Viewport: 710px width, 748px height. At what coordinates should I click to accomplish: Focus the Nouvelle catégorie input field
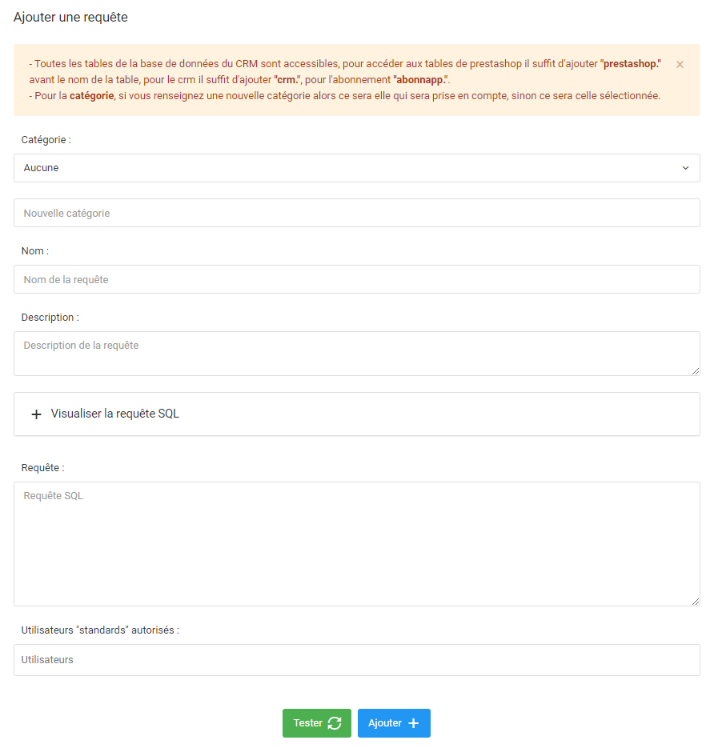357,213
